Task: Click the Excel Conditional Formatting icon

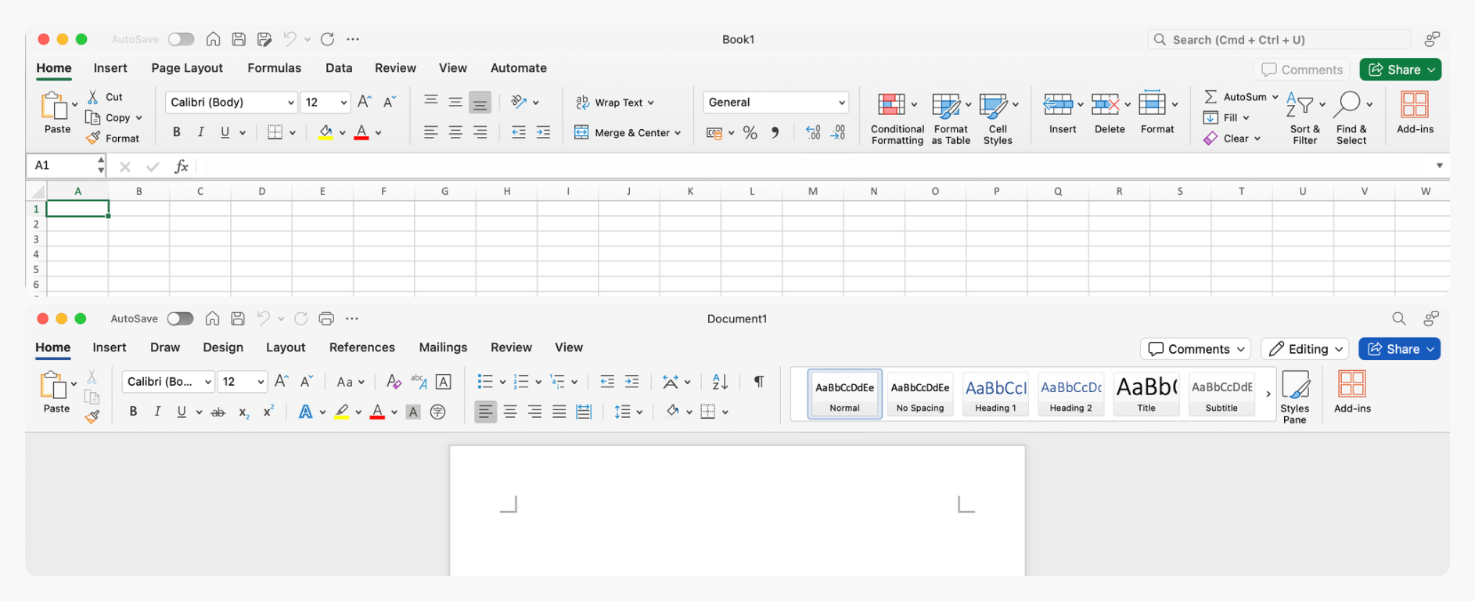Action: [x=891, y=104]
